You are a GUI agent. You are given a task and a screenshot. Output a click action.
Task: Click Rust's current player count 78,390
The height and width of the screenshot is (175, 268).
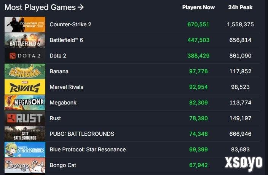[x=198, y=118]
